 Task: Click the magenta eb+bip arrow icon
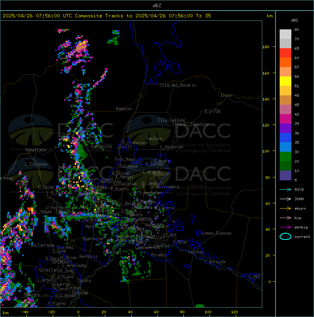[x=285, y=227]
